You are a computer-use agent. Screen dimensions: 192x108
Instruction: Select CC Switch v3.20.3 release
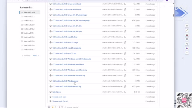click(30, 12)
